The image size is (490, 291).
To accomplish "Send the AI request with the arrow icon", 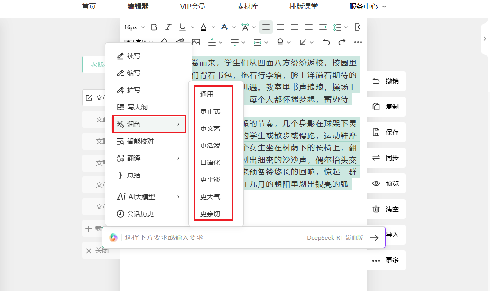I will [x=374, y=238].
